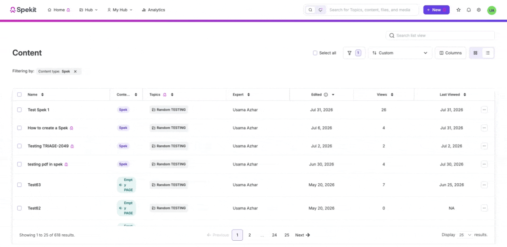
Task: Switch to grid card view
Action: click(x=476, y=53)
